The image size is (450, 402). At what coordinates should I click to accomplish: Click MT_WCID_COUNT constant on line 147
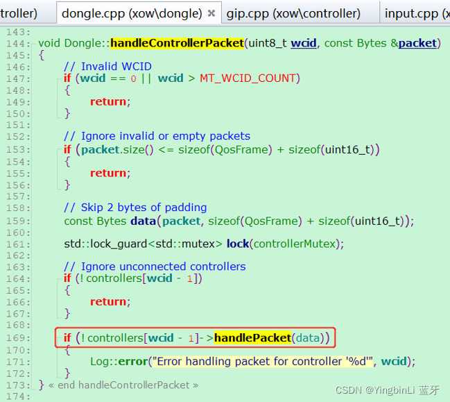[x=248, y=78]
